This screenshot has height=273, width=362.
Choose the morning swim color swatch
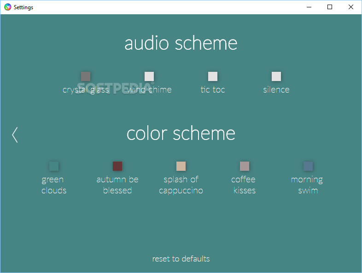coord(308,166)
